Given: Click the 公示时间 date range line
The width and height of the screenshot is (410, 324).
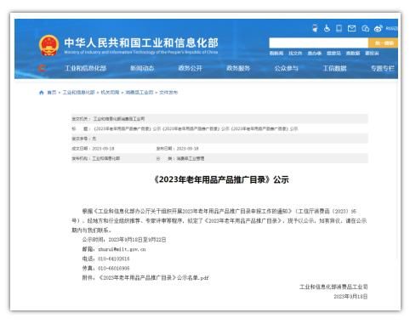Looking at the screenshot, I should [124, 240].
